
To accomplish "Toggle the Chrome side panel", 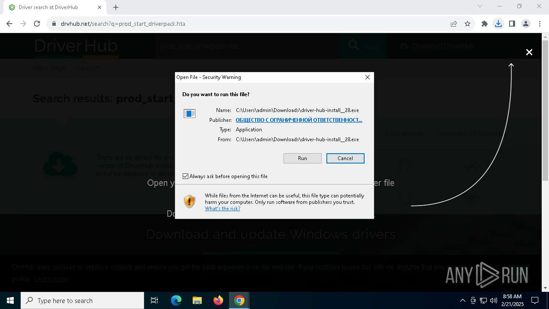I will pos(512,24).
